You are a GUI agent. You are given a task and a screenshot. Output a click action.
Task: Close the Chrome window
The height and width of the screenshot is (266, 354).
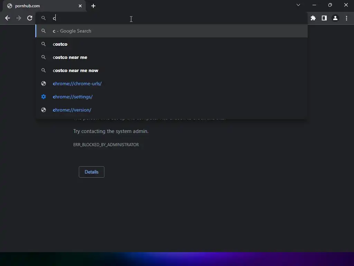click(346, 5)
